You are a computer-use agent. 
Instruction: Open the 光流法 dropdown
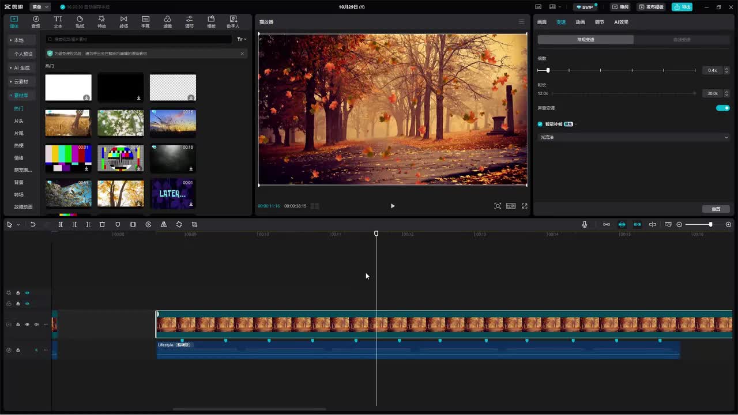[x=634, y=137]
